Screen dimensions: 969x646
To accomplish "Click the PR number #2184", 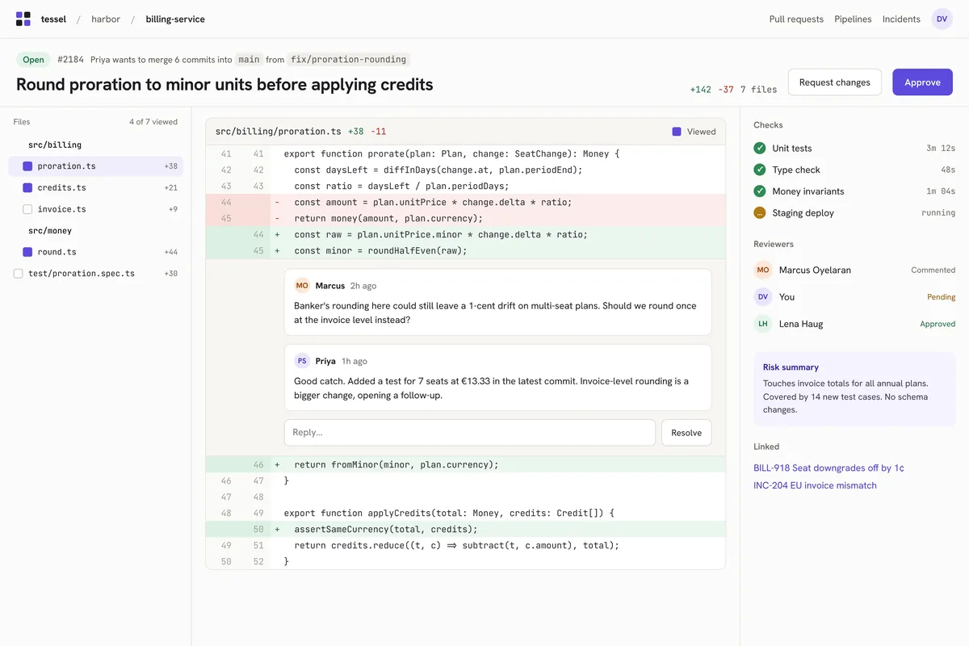I will click(71, 60).
